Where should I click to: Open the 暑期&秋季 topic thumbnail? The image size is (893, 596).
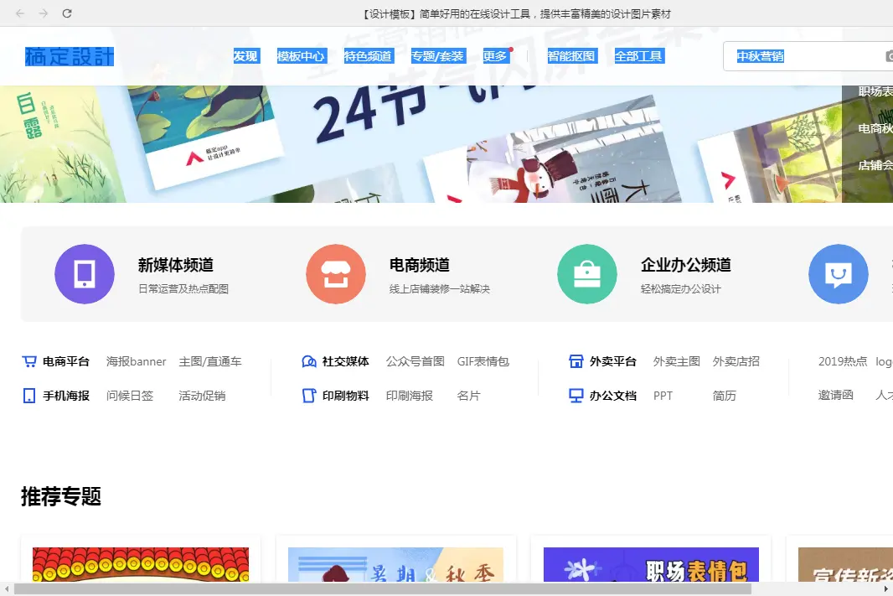[x=395, y=564]
